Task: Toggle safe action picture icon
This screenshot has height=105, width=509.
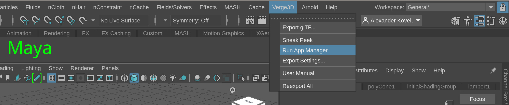Action: point(100,78)
